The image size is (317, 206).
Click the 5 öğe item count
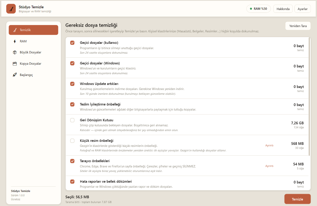(x=300, y=168)
